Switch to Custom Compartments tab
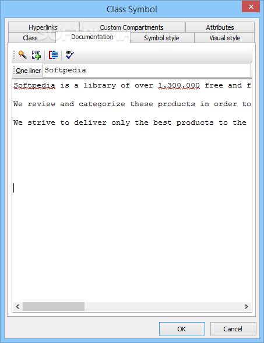264x343 pixels. point(132,27)
